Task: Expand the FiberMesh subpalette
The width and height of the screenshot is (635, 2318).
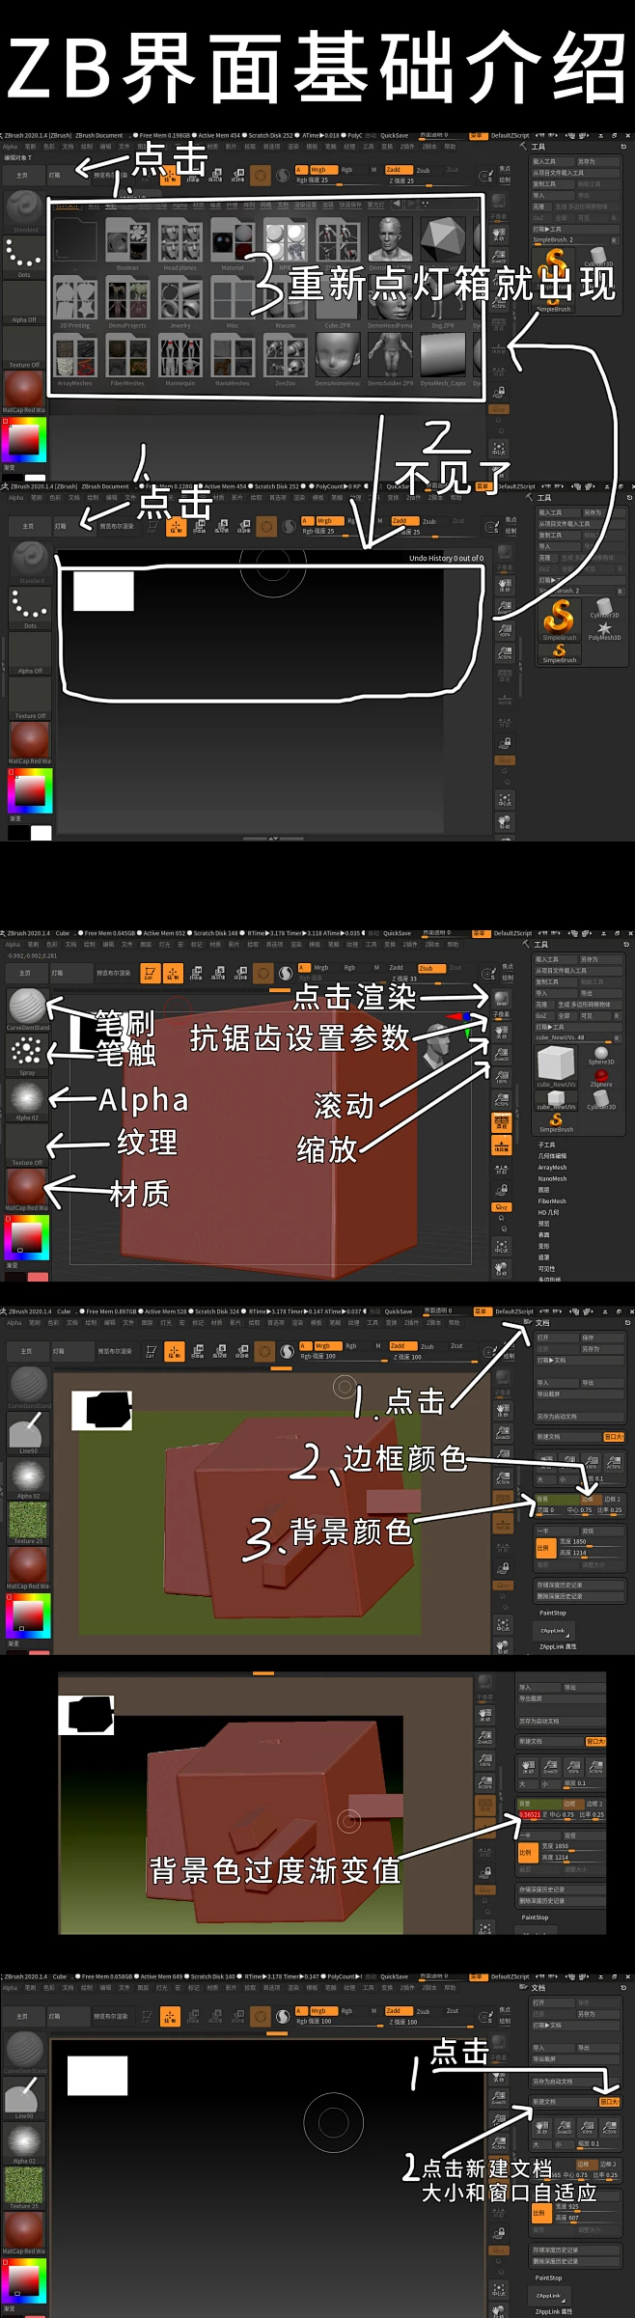Action: [552, 1201]
